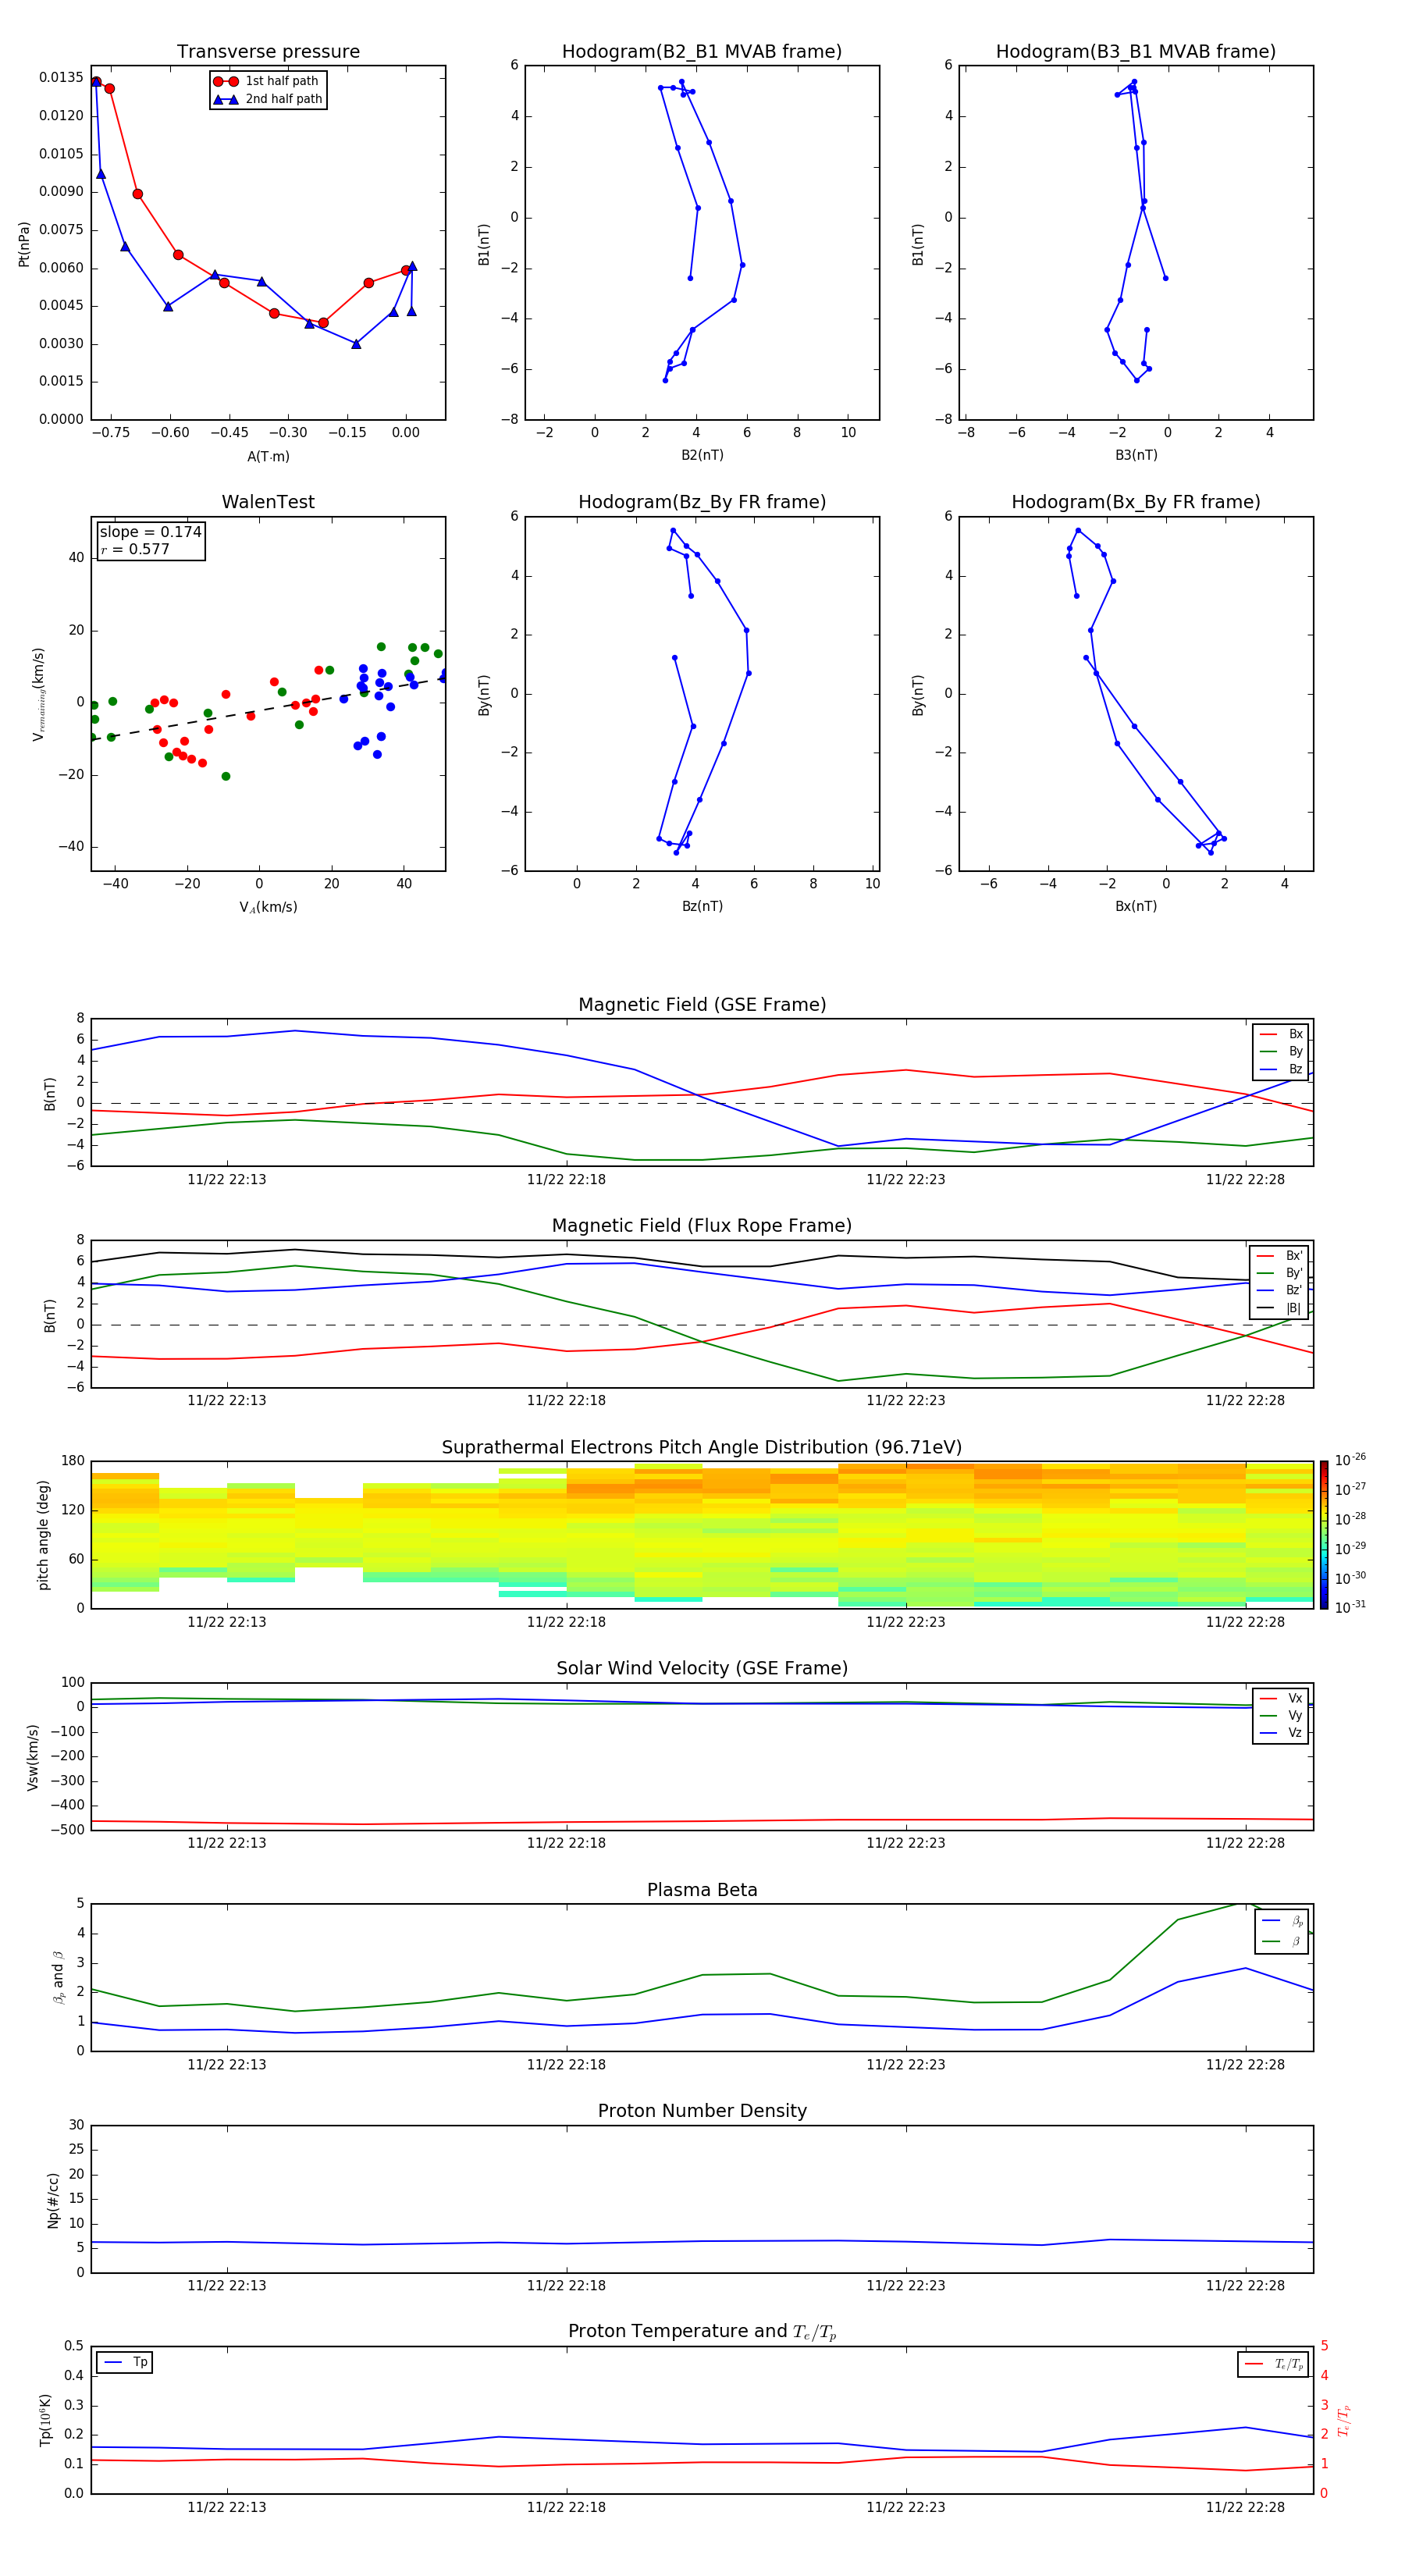Click the βp legend entry in Plasma Beta

[1283, 1920]
